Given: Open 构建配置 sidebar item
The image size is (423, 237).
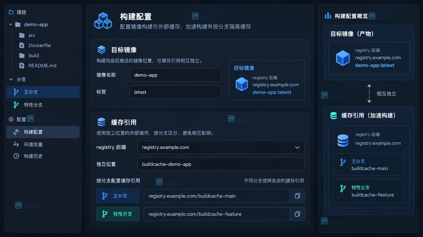Looking at the screenshot, I should (x=43, y=132).
